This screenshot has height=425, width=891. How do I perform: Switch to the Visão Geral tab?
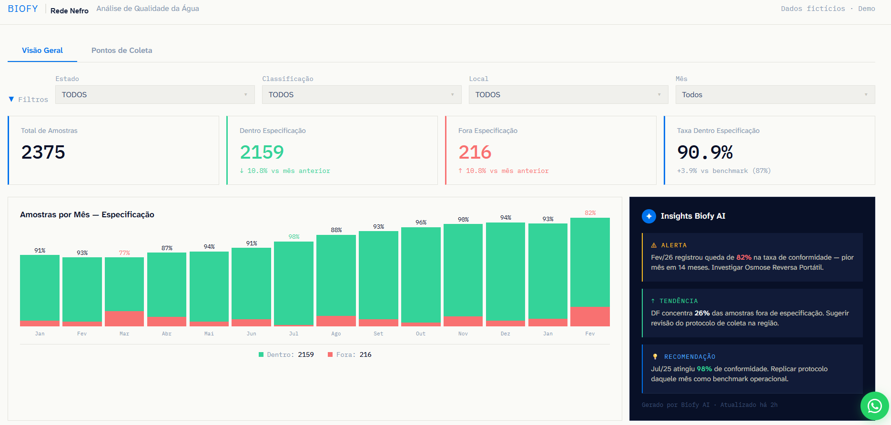click(42, 51)
